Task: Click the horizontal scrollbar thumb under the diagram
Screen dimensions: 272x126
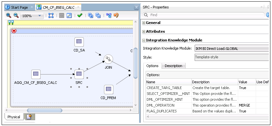Action: click(x=45, y=110)
